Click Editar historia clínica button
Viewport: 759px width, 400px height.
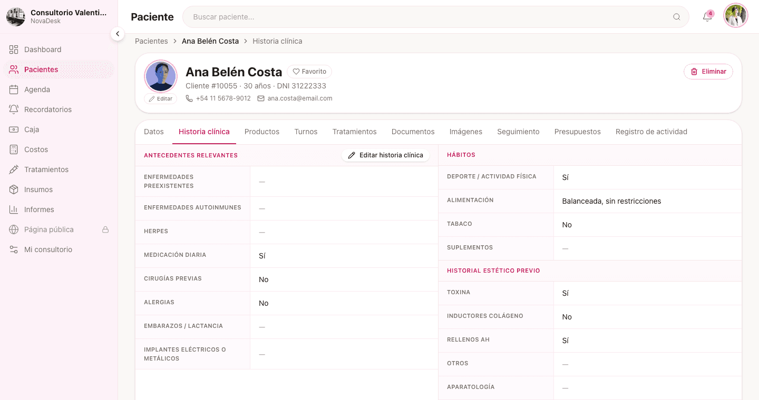(386, 155)
